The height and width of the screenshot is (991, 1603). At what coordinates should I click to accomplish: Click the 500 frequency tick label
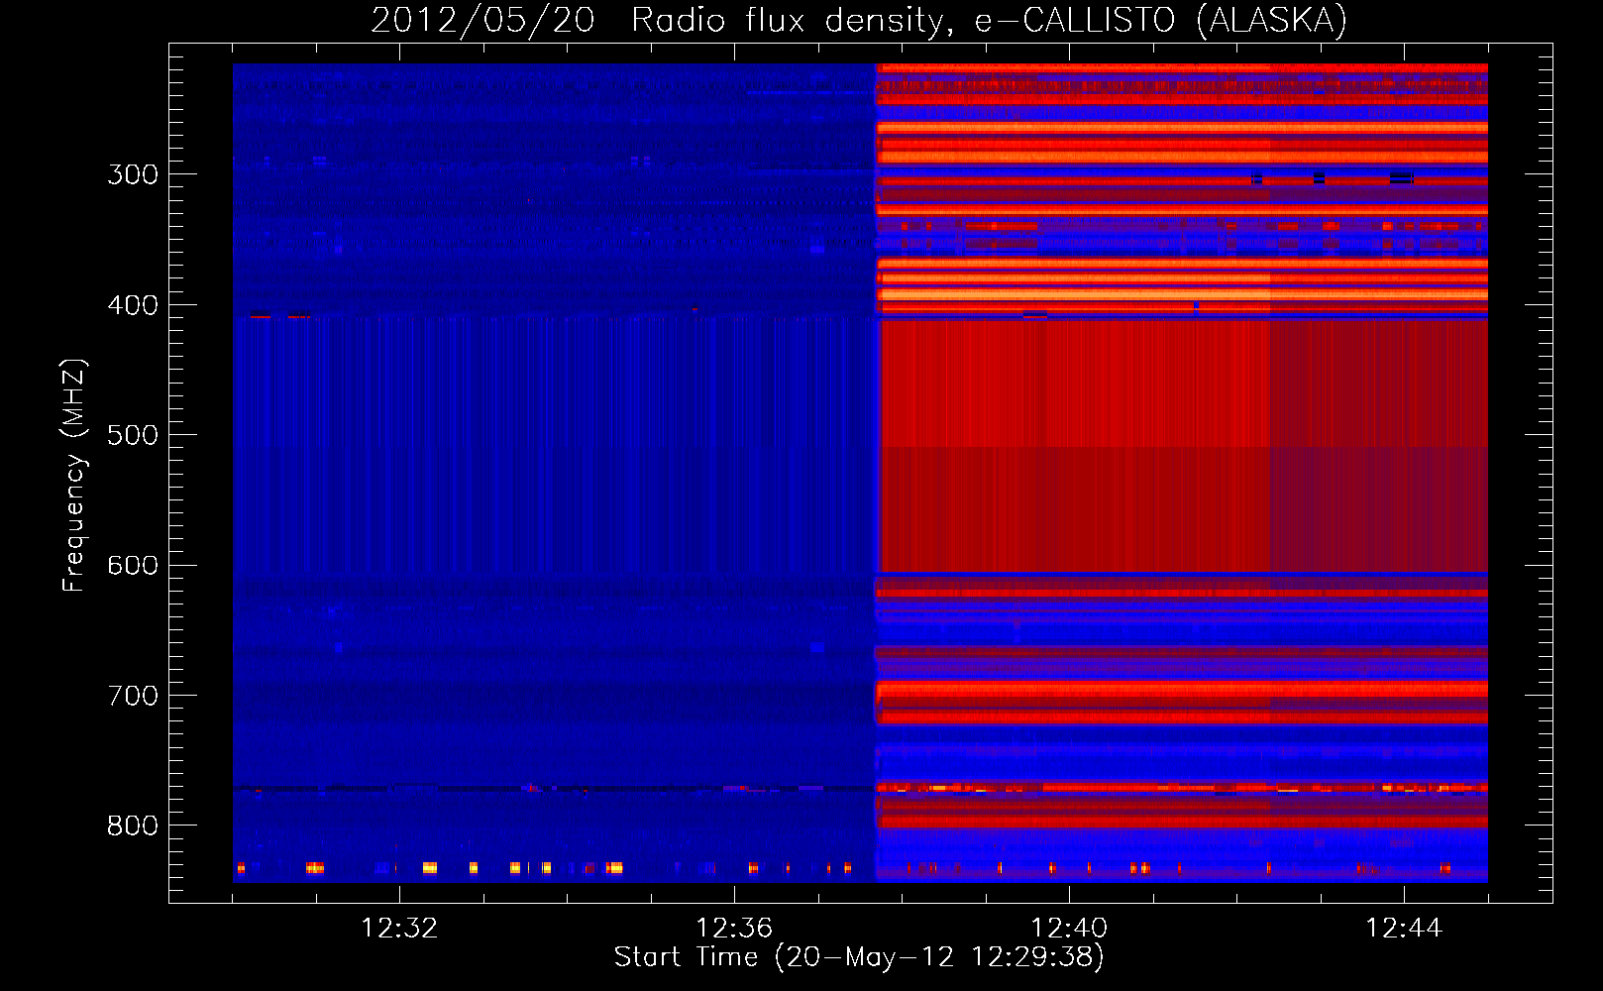[133, 435]
